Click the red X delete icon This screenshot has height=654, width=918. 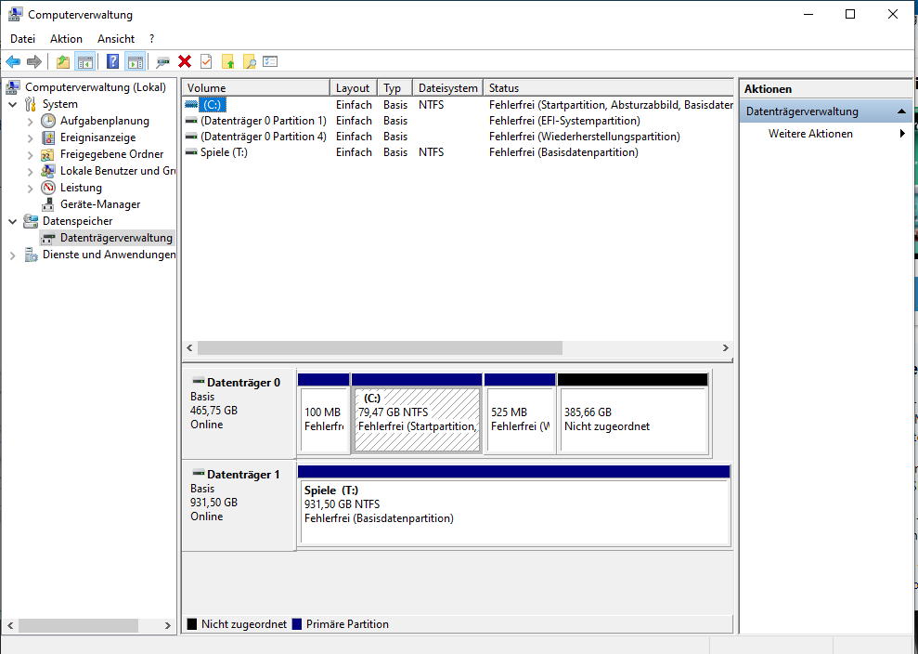pos(185,61)
